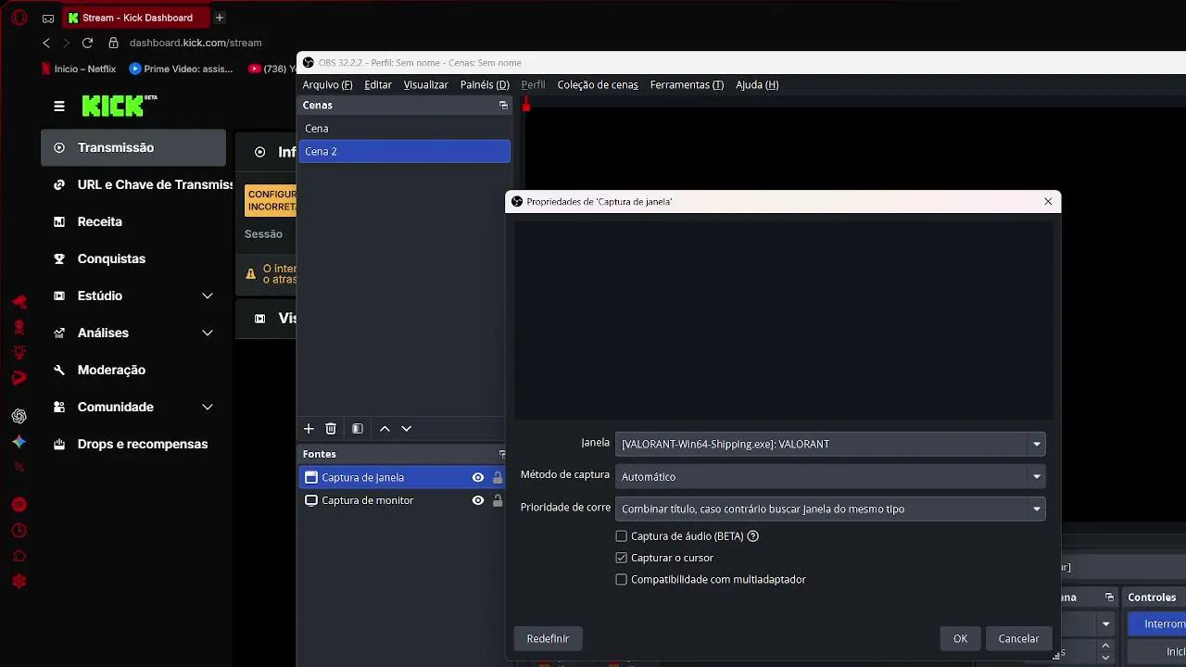This screenshot has width=1186, height=667.
Task: Click the Kick logo
Action: [120, 106]
